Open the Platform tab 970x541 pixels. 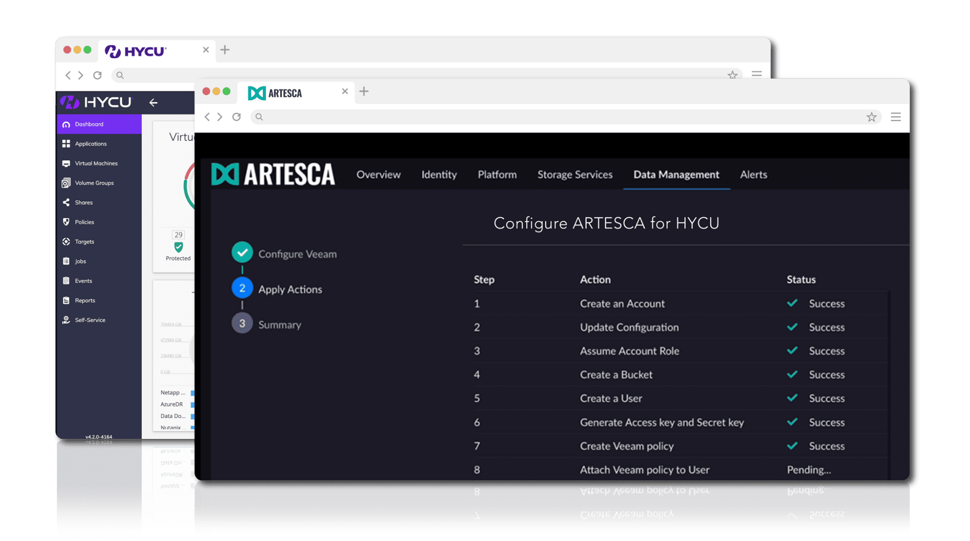[497, 175]
